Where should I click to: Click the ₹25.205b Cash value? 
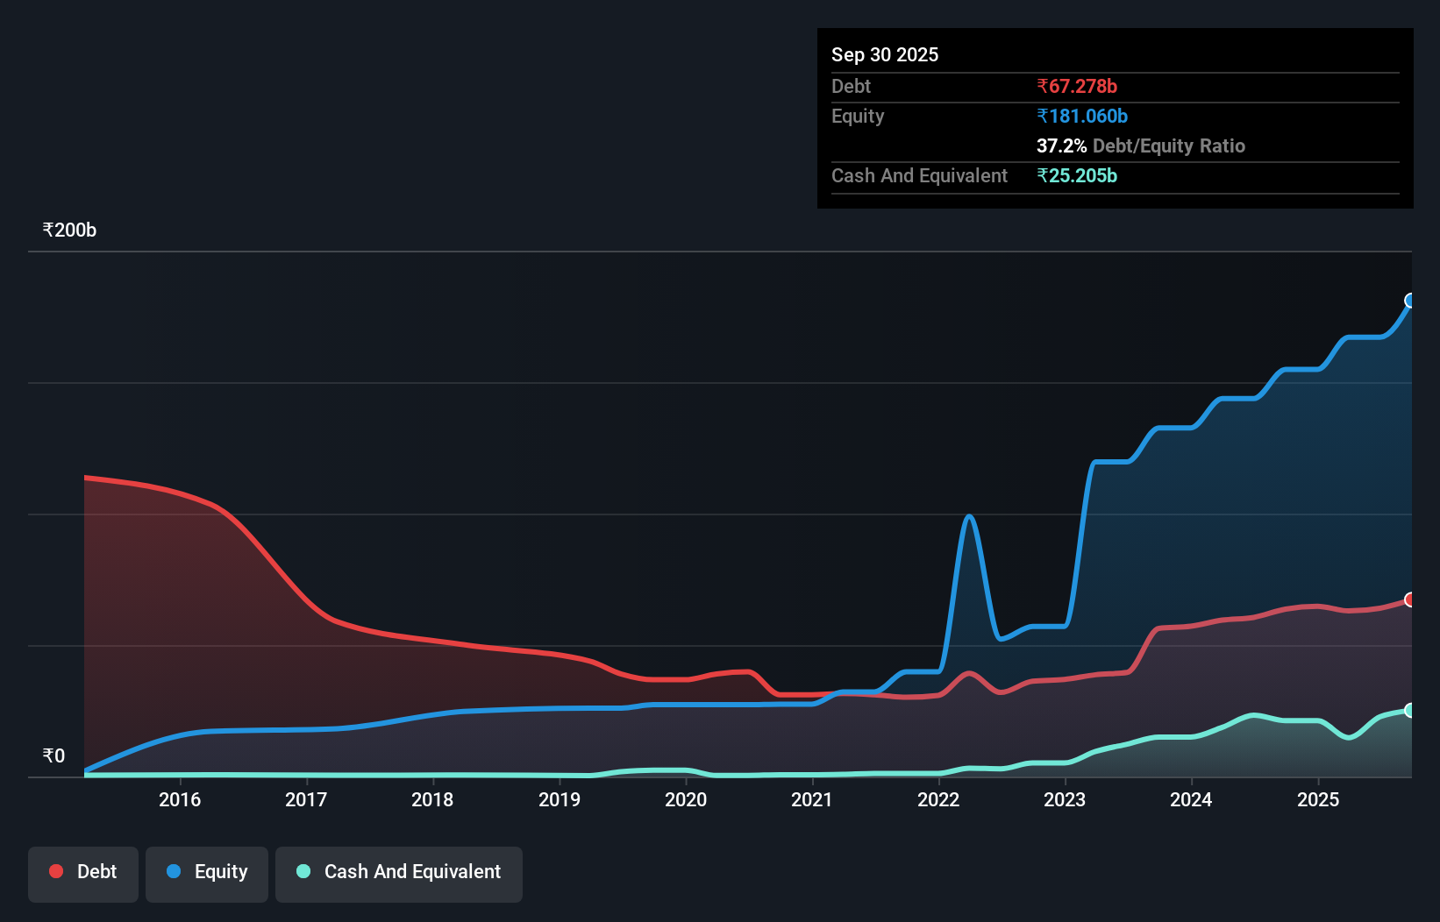click(1076, 175)
